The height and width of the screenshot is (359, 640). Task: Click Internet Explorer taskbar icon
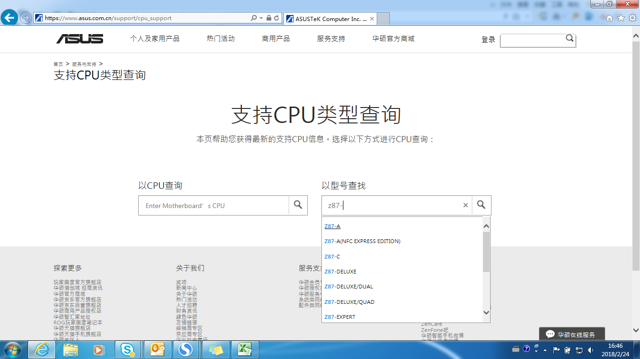(42, 350)
